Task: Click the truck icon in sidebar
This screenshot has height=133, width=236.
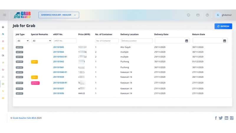Action: (3, 55)
